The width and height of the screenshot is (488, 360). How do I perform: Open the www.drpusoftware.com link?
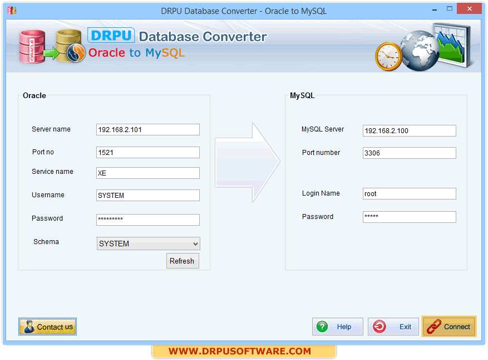(x=240, y=351)
